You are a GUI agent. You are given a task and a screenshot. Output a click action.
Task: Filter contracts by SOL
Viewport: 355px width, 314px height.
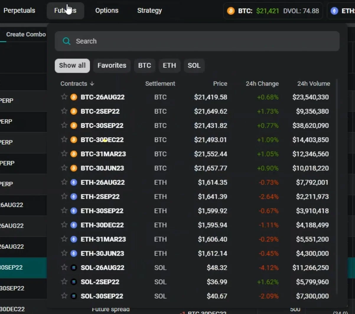[x=194, y=66]
